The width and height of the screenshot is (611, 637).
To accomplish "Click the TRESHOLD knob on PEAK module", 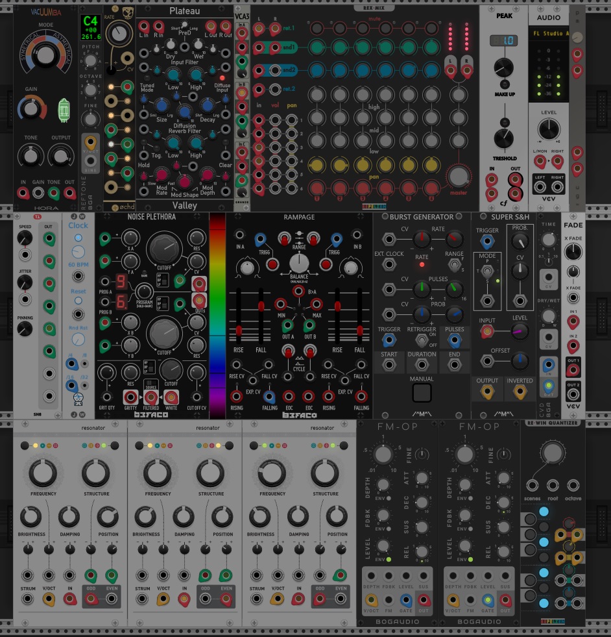I will pyautogui.click(x=504, y=139).
